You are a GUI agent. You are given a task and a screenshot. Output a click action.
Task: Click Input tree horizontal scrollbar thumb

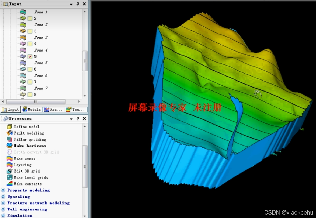click(36, 101)
